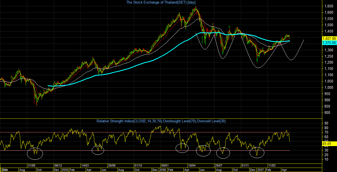Click the RSI axis label 60
Screen dimensions: 337x172
click(326, 137)
